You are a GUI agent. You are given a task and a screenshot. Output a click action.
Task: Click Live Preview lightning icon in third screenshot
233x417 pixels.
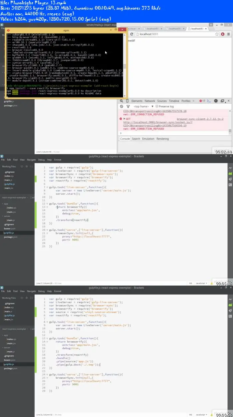click(230, 300)
